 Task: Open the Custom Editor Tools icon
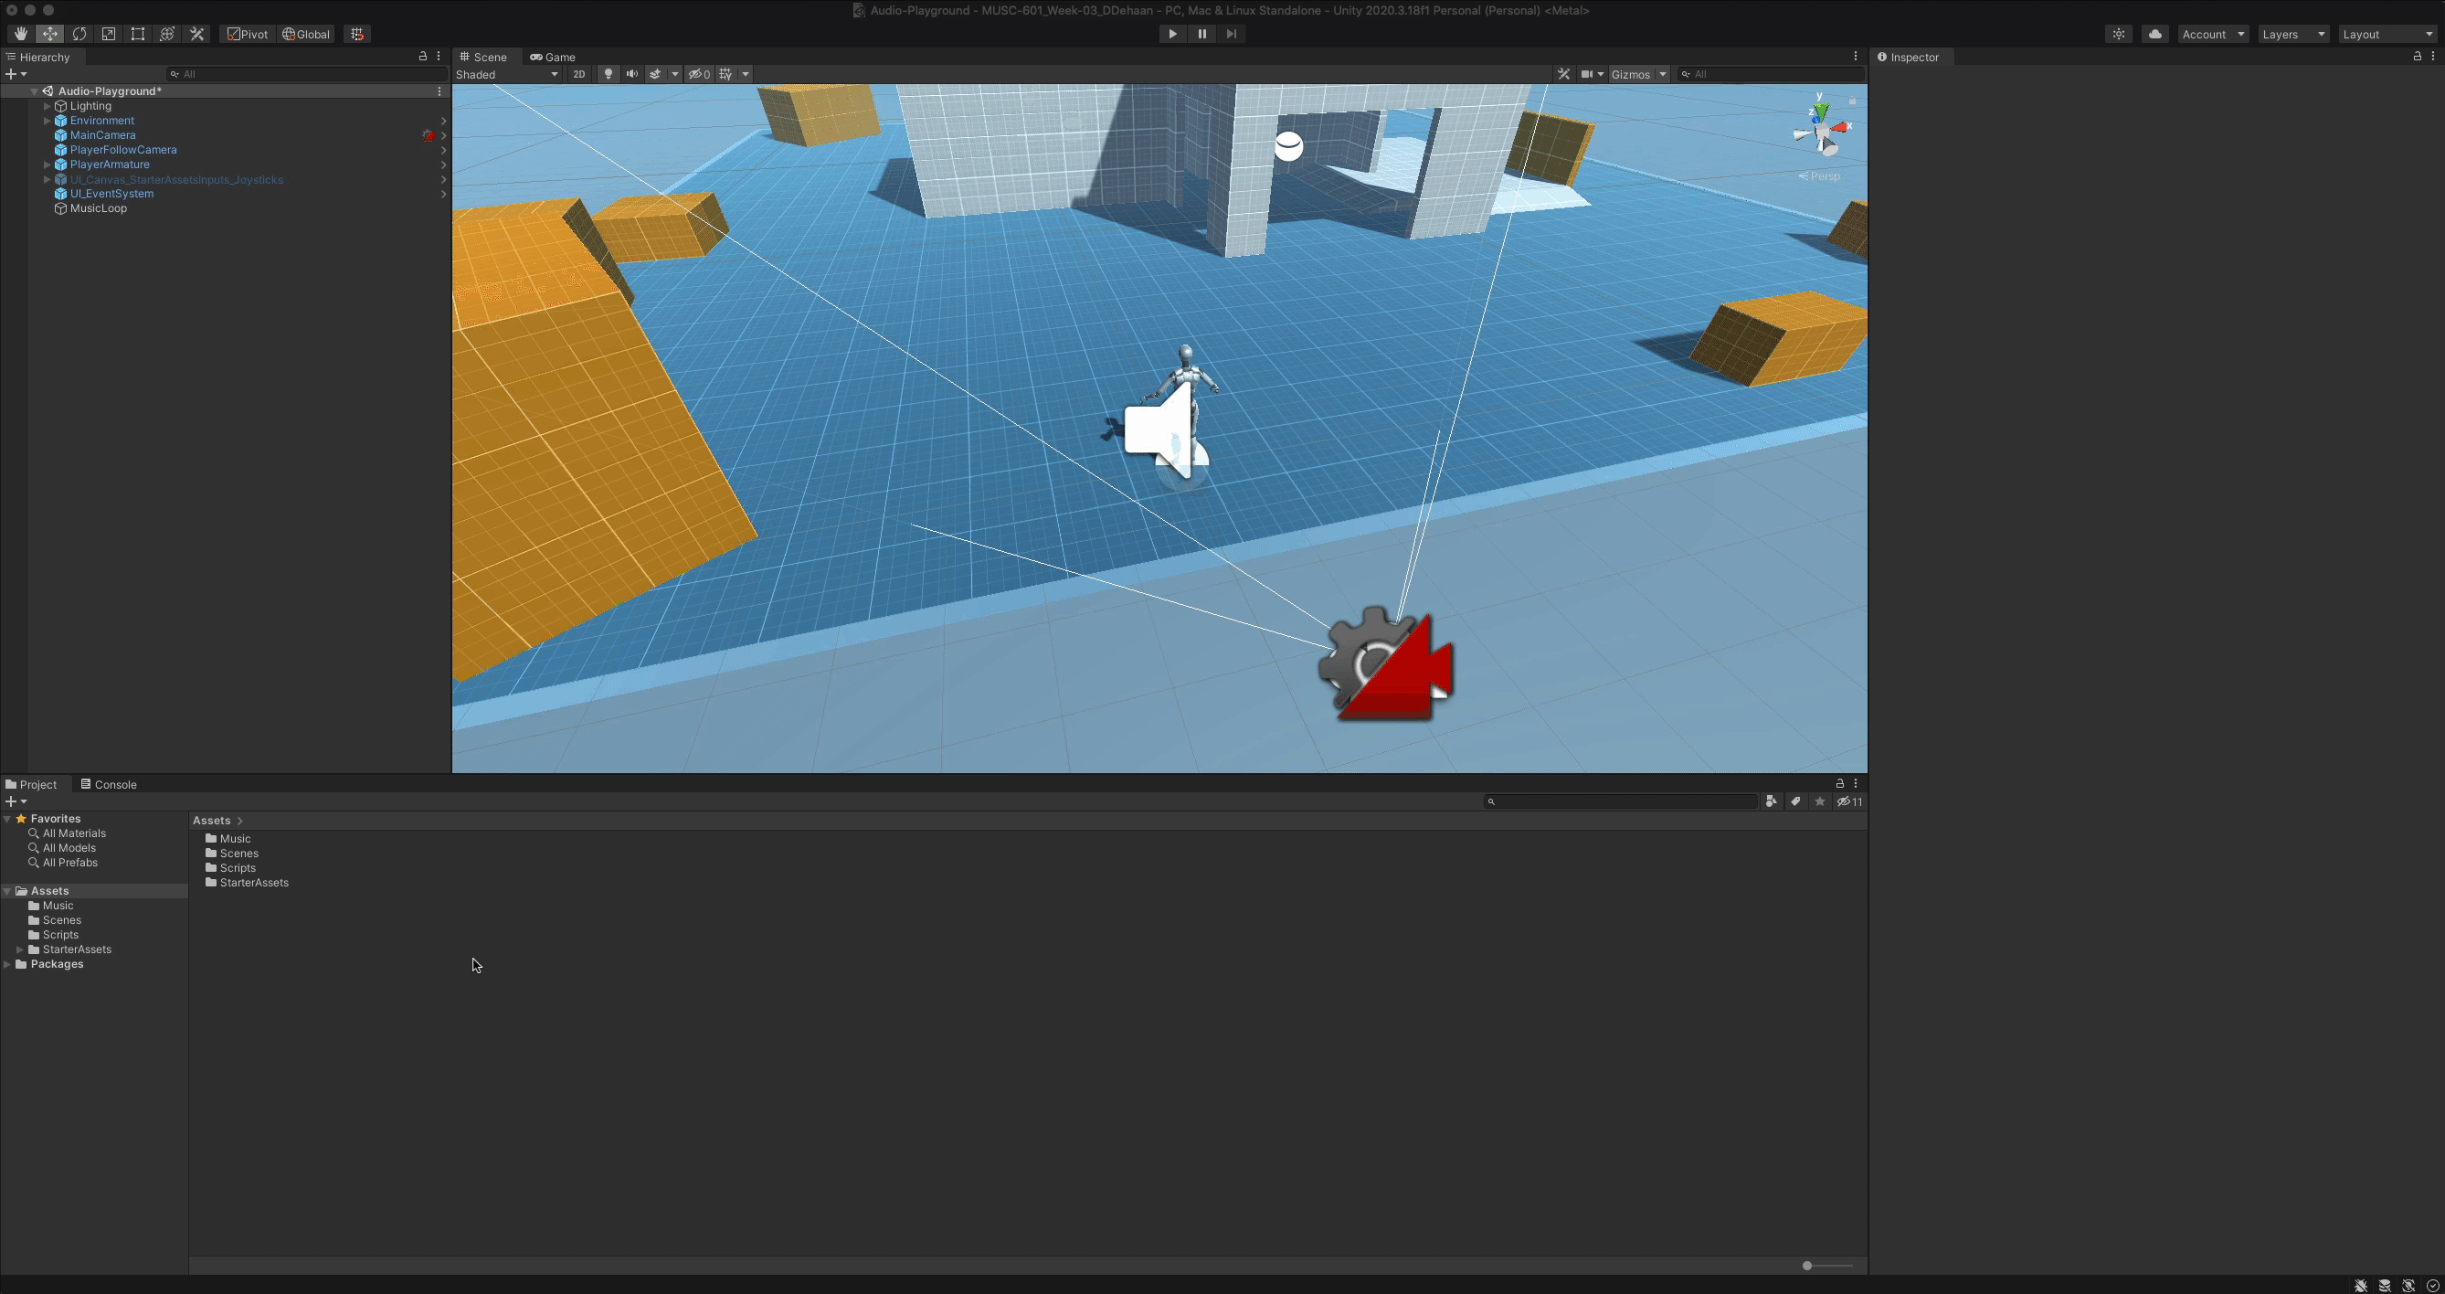click(196, 33)
